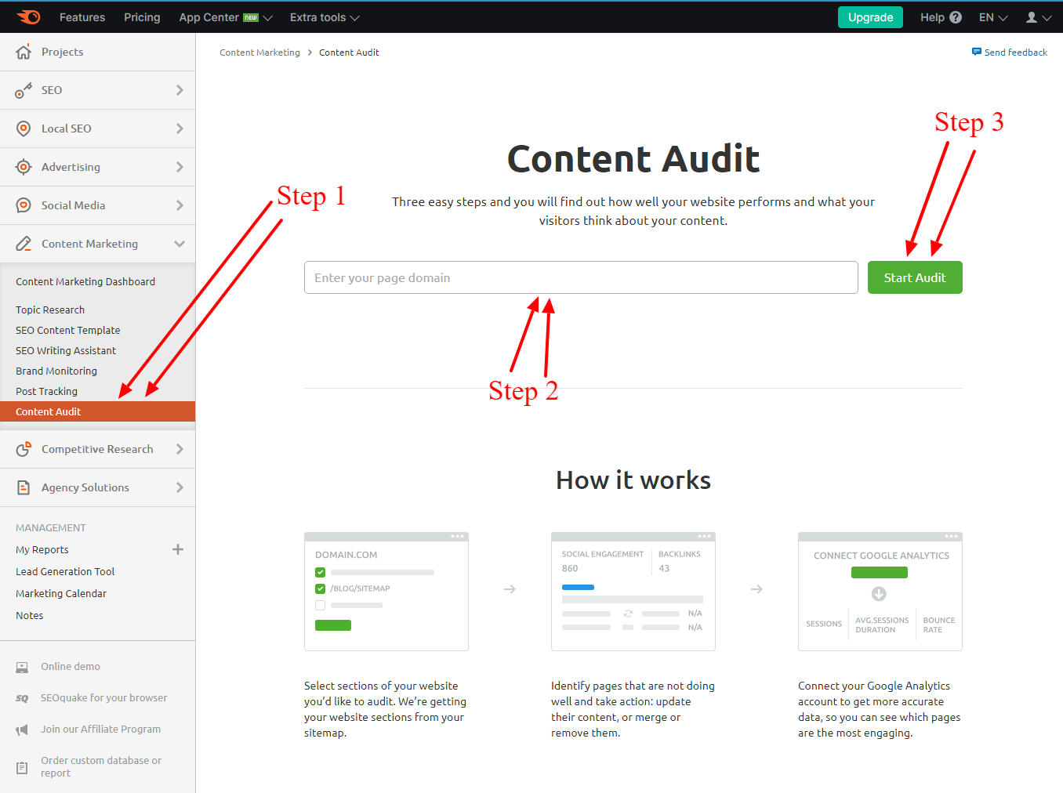Click the Competitive Research chart icon
Image resolution: width=1063 pixels, height=793 pixels.
pos(24,449)
